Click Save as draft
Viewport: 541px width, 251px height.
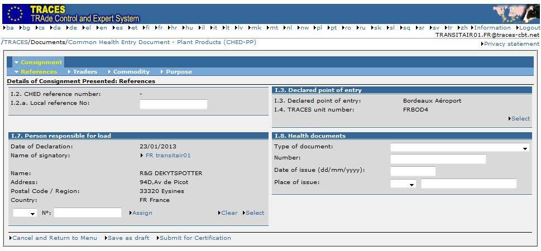[127, 238]
